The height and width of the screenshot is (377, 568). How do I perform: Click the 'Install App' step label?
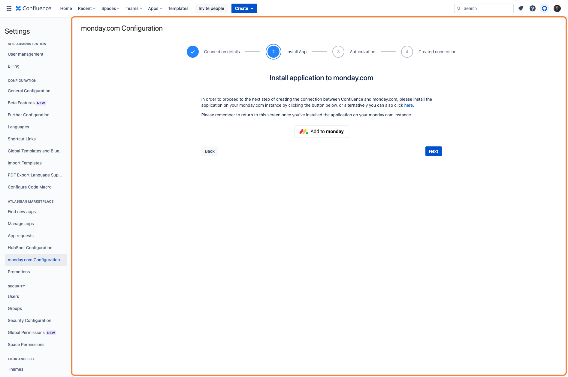click(297, 52)
